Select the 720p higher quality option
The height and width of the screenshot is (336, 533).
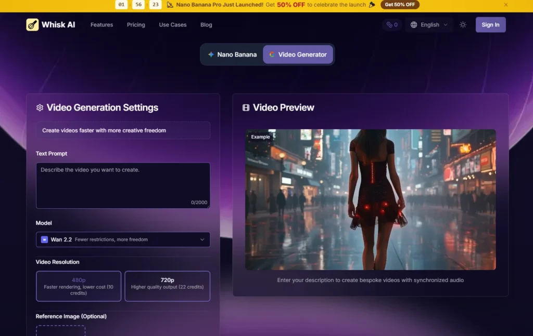pyautogui.click(x=167, y=286)
